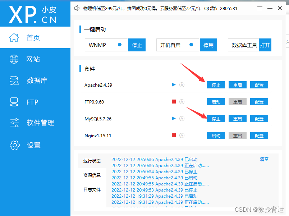Click the Apache running play indicator
The width and height of the screenshot is (289, 216).
[x=174, y=84]
